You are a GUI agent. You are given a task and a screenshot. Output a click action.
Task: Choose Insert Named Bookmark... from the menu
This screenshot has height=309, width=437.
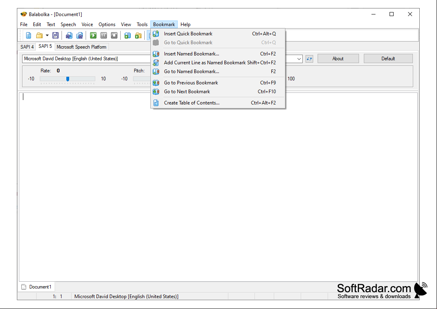pyautogui.click(x=218, y=54)
